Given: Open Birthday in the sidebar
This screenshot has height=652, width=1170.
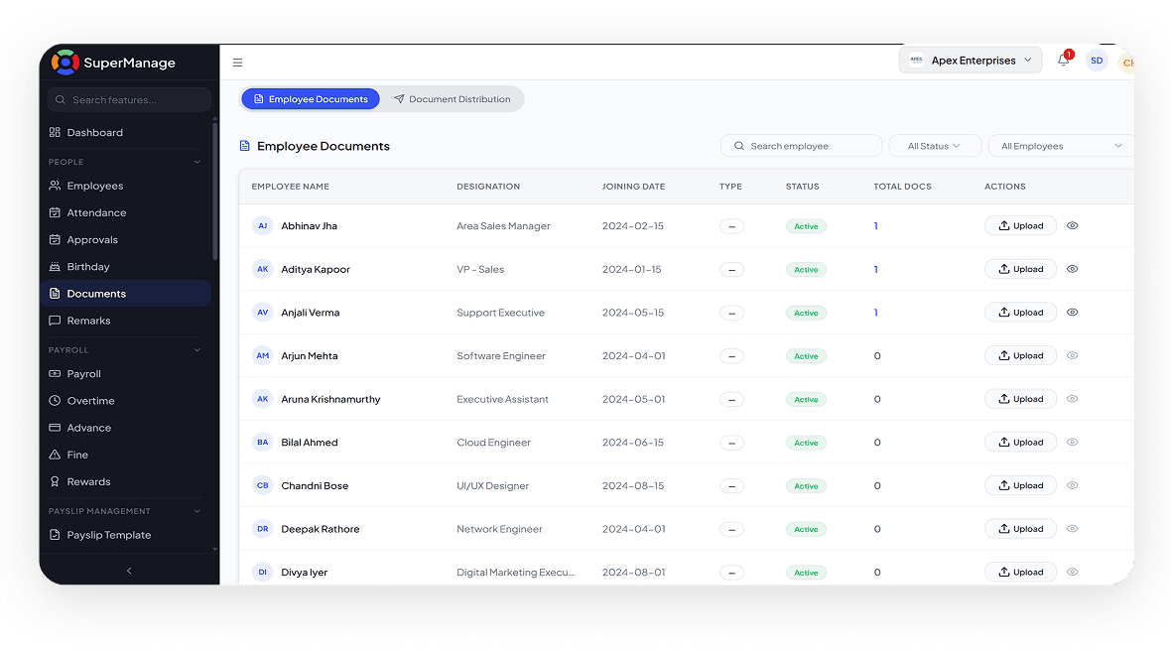Looking at the screenshot, I should tap(125, 266).
